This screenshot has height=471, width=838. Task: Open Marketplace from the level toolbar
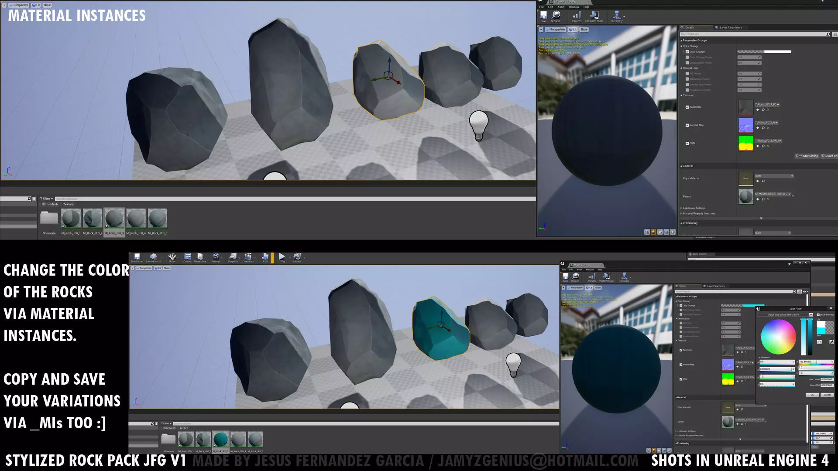coord(200,258)
